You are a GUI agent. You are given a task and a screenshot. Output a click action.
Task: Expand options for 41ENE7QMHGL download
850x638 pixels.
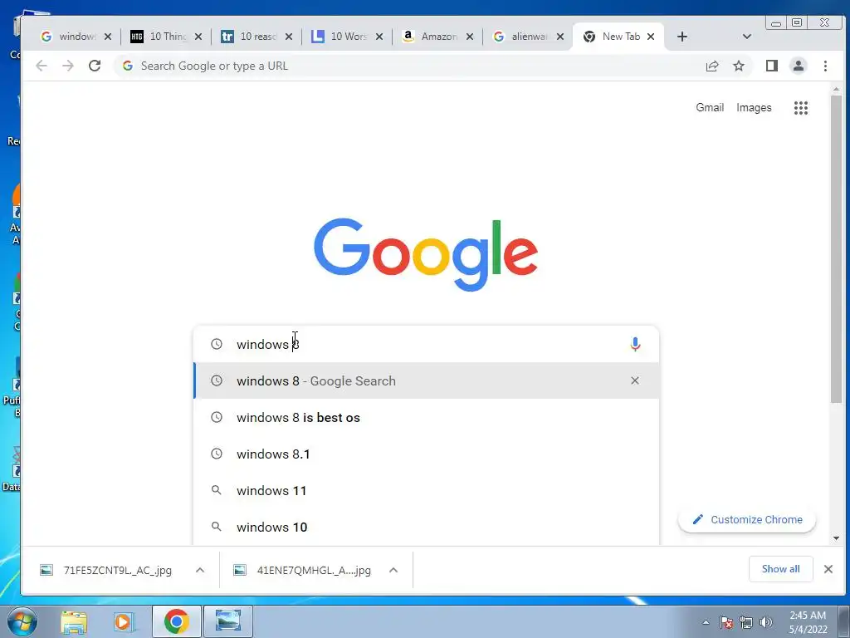point(393,570)
